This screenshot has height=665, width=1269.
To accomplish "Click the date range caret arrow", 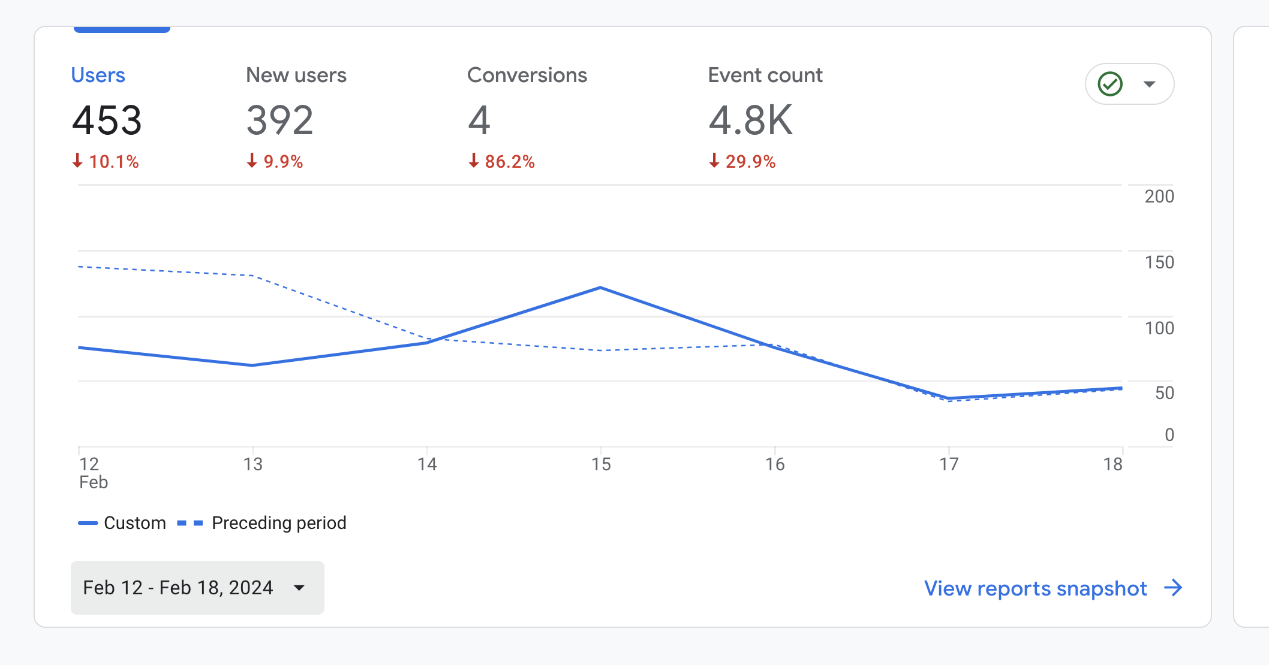I will pyautogui.click(x=299, y=588).
